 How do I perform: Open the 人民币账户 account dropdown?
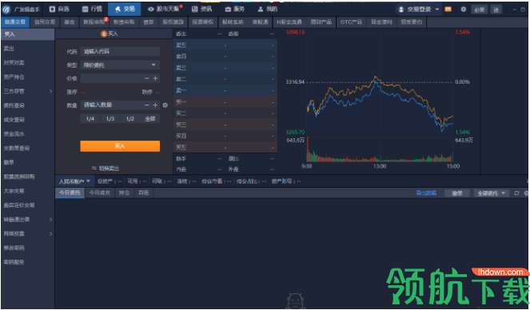tap(74, 181)
